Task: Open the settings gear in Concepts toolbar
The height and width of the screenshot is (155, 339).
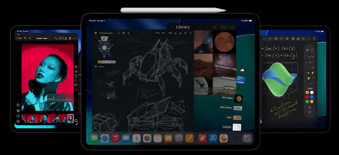Action: tap(185, 33)
